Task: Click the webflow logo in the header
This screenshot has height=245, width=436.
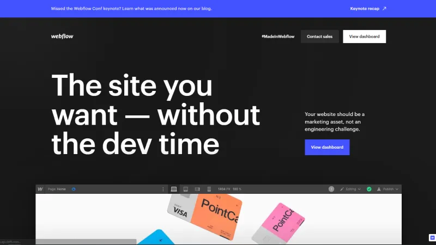Action: (x=62, y=36)
